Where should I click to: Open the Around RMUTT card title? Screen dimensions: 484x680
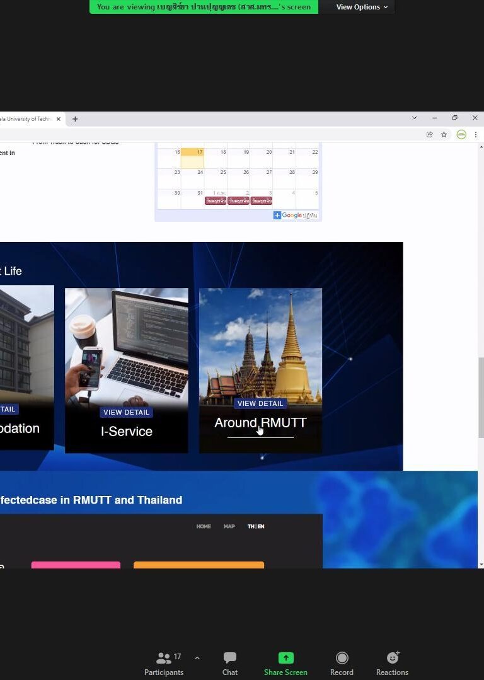tap(260, 423)
